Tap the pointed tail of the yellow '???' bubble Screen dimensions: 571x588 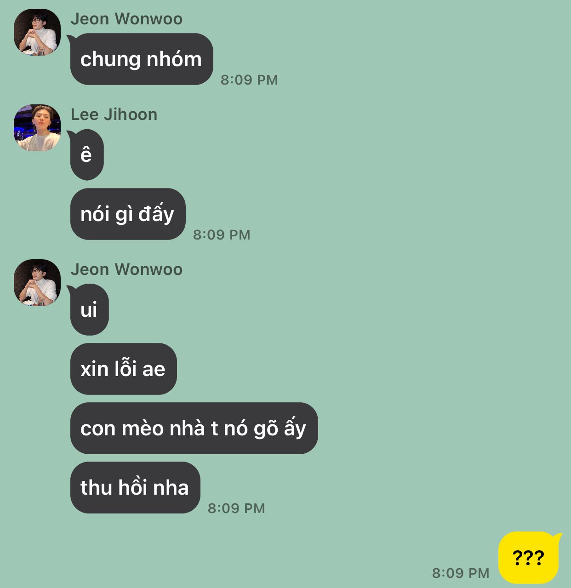pyautogui.click(x=558, y=537)
